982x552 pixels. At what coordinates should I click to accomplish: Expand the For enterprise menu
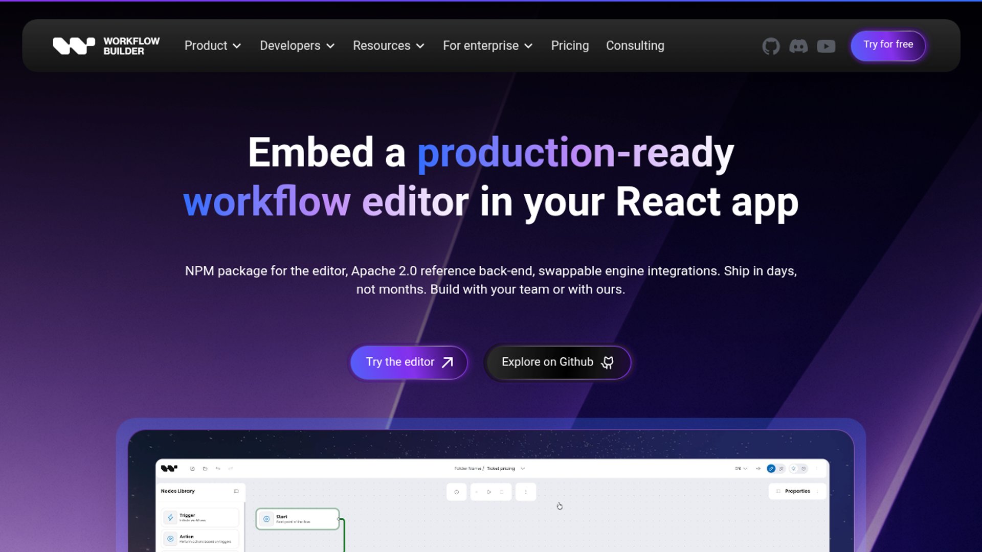[x=488, y=45]
